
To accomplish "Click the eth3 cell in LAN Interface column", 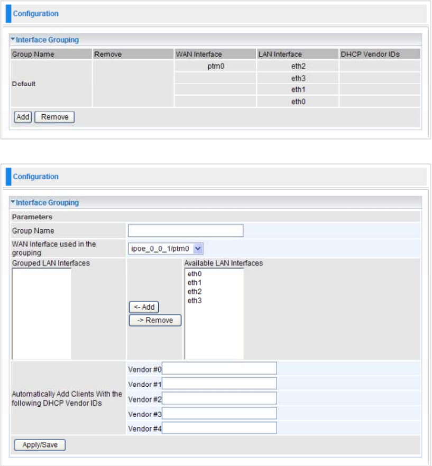I will [x=298, y=78].
